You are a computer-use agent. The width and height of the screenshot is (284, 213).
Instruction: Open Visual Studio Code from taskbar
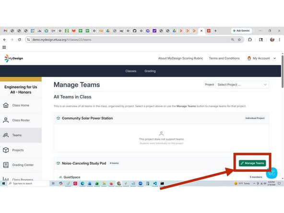tap(155, 183)
